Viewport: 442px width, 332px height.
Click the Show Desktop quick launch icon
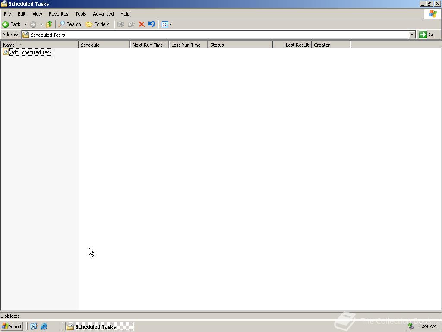[34, 326]
